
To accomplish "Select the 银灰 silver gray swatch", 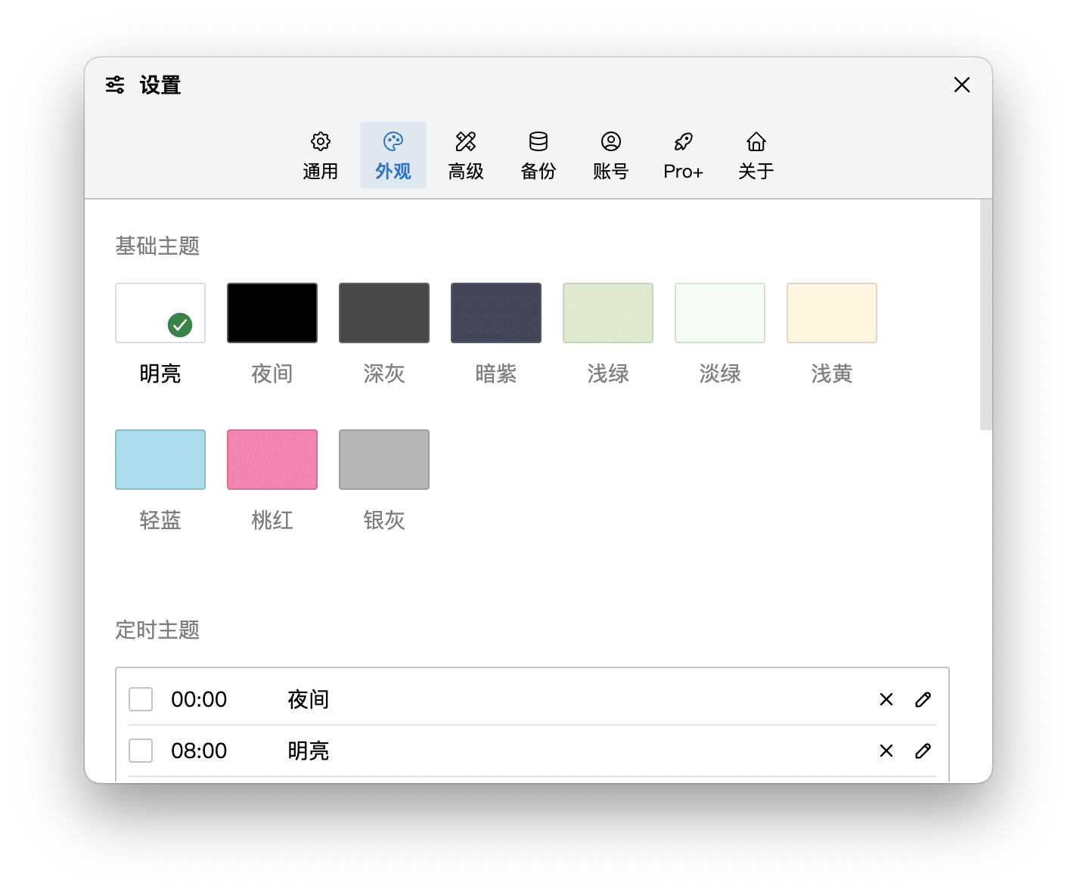I will (x=384, y=460).
